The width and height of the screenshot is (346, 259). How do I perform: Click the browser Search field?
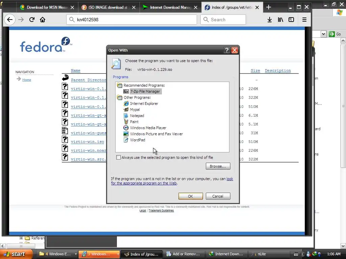point(223,20)
